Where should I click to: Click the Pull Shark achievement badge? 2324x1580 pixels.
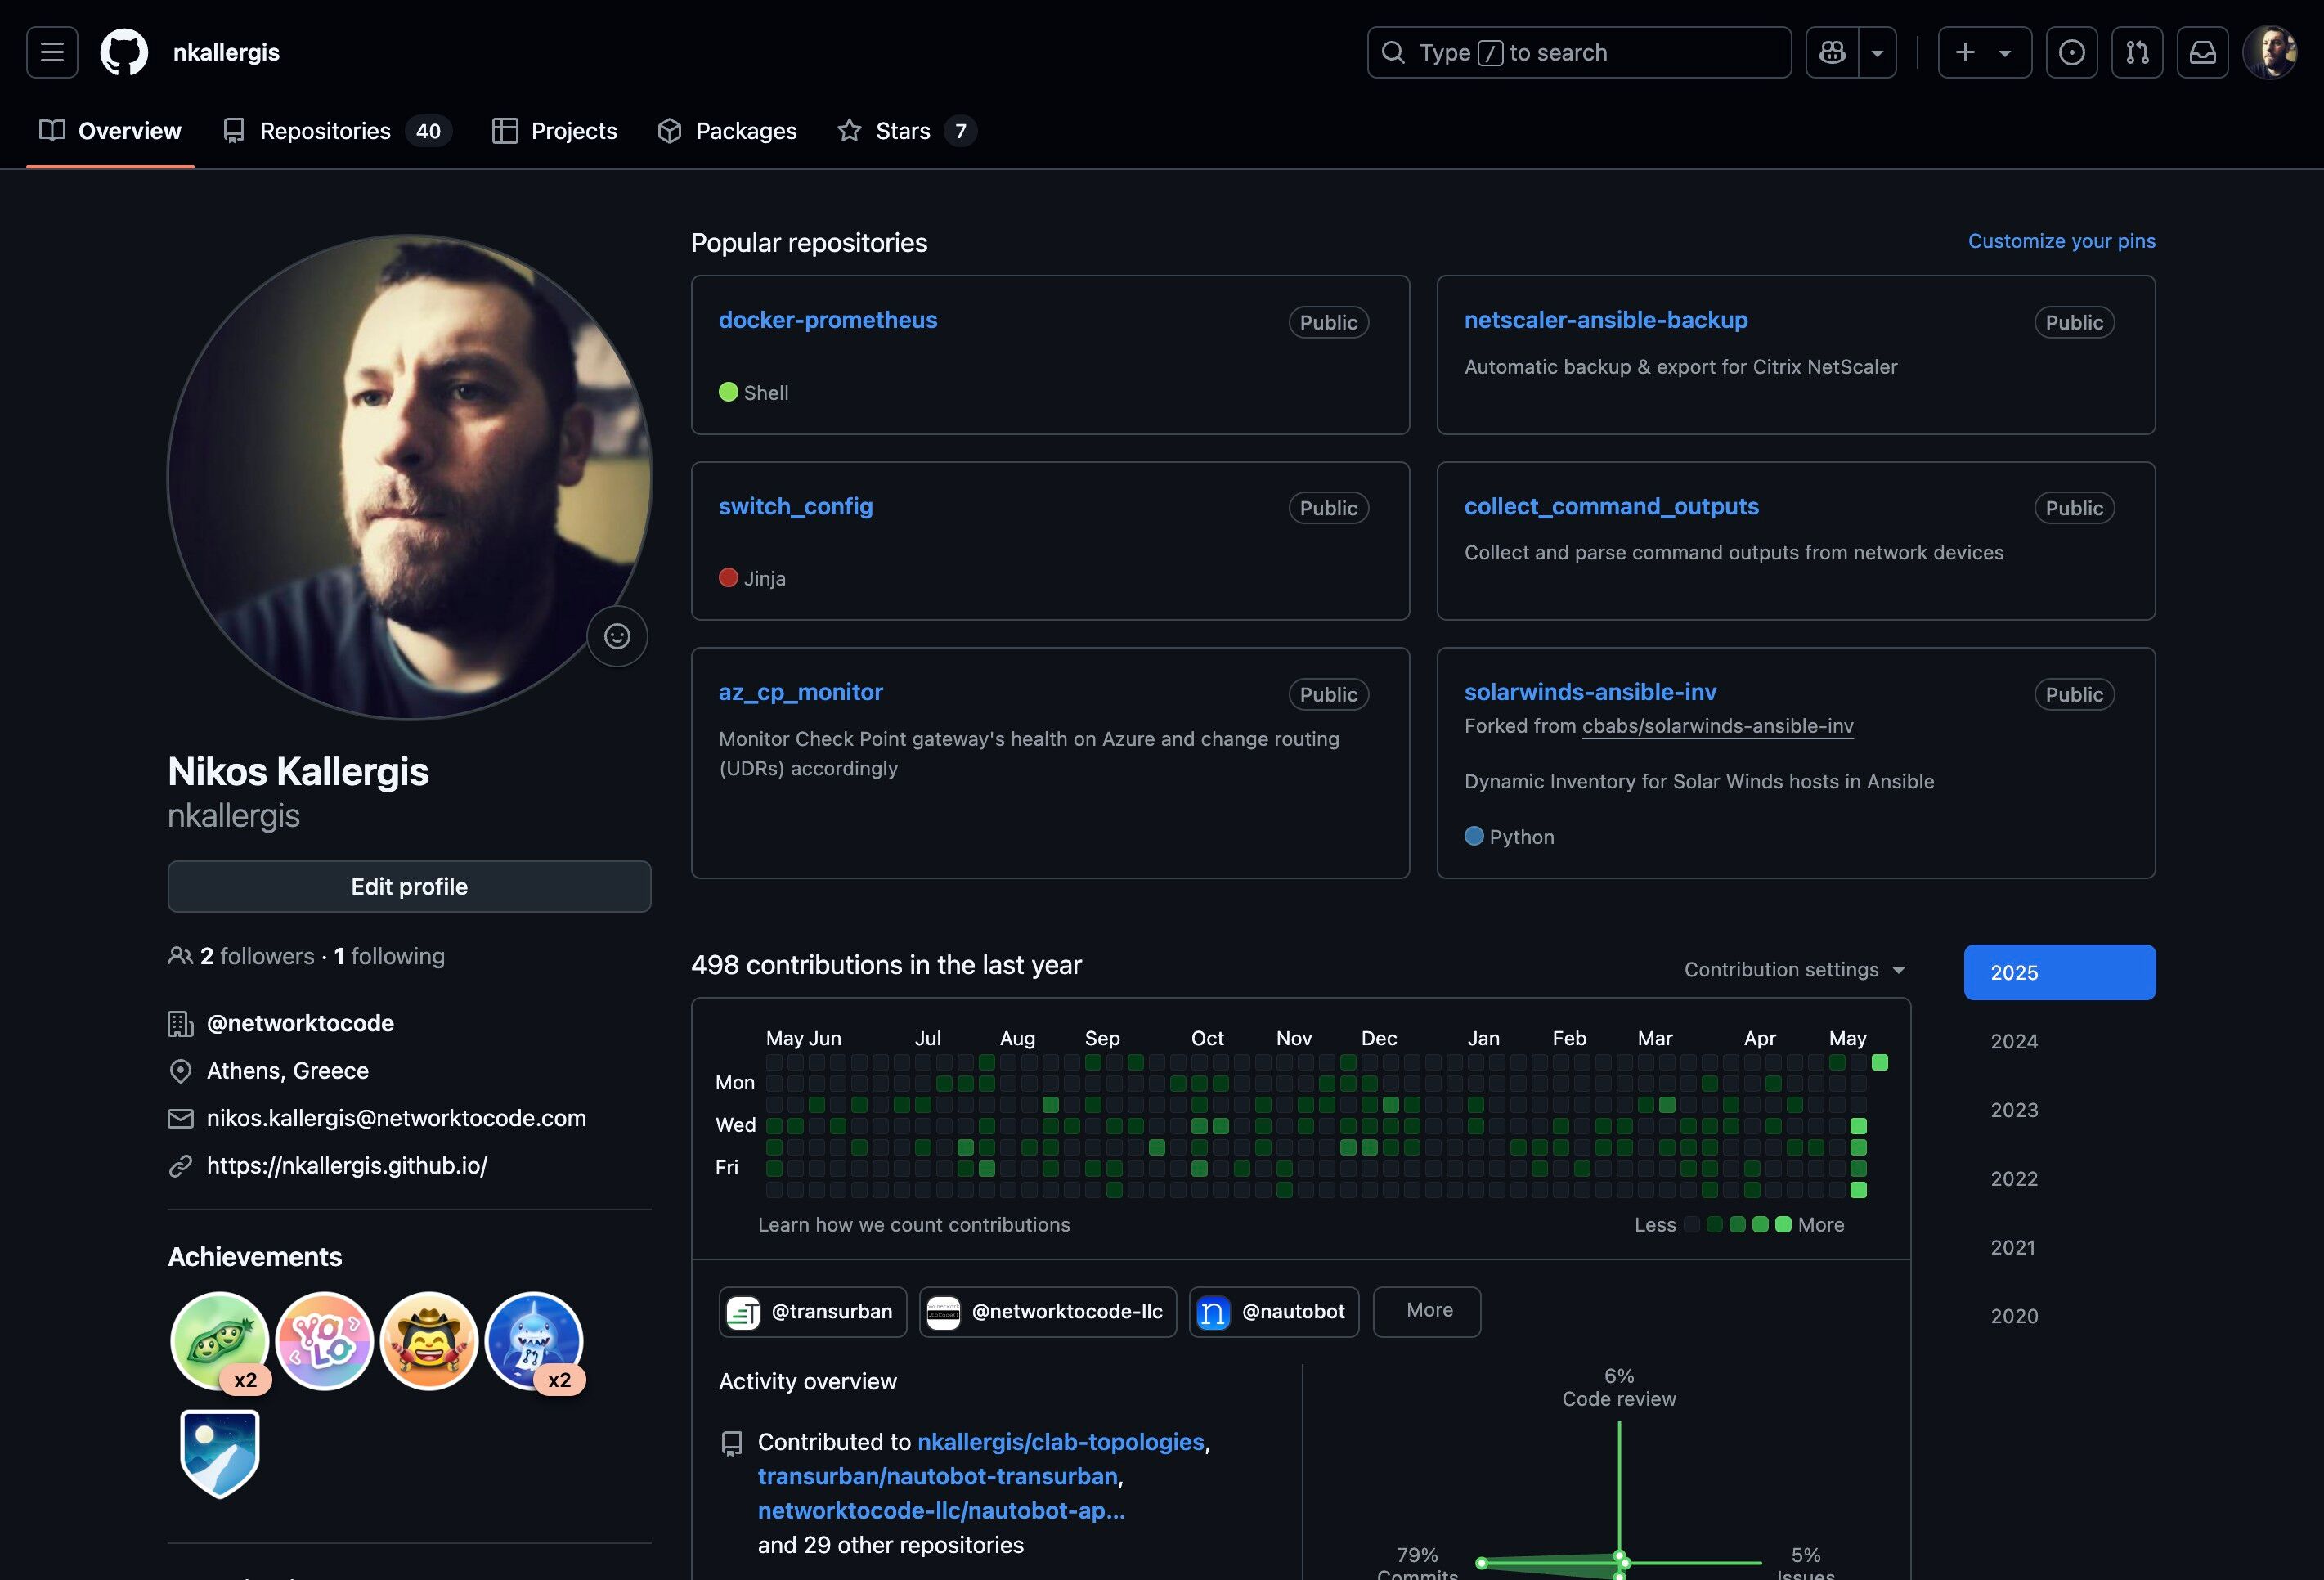point(534,1340)
